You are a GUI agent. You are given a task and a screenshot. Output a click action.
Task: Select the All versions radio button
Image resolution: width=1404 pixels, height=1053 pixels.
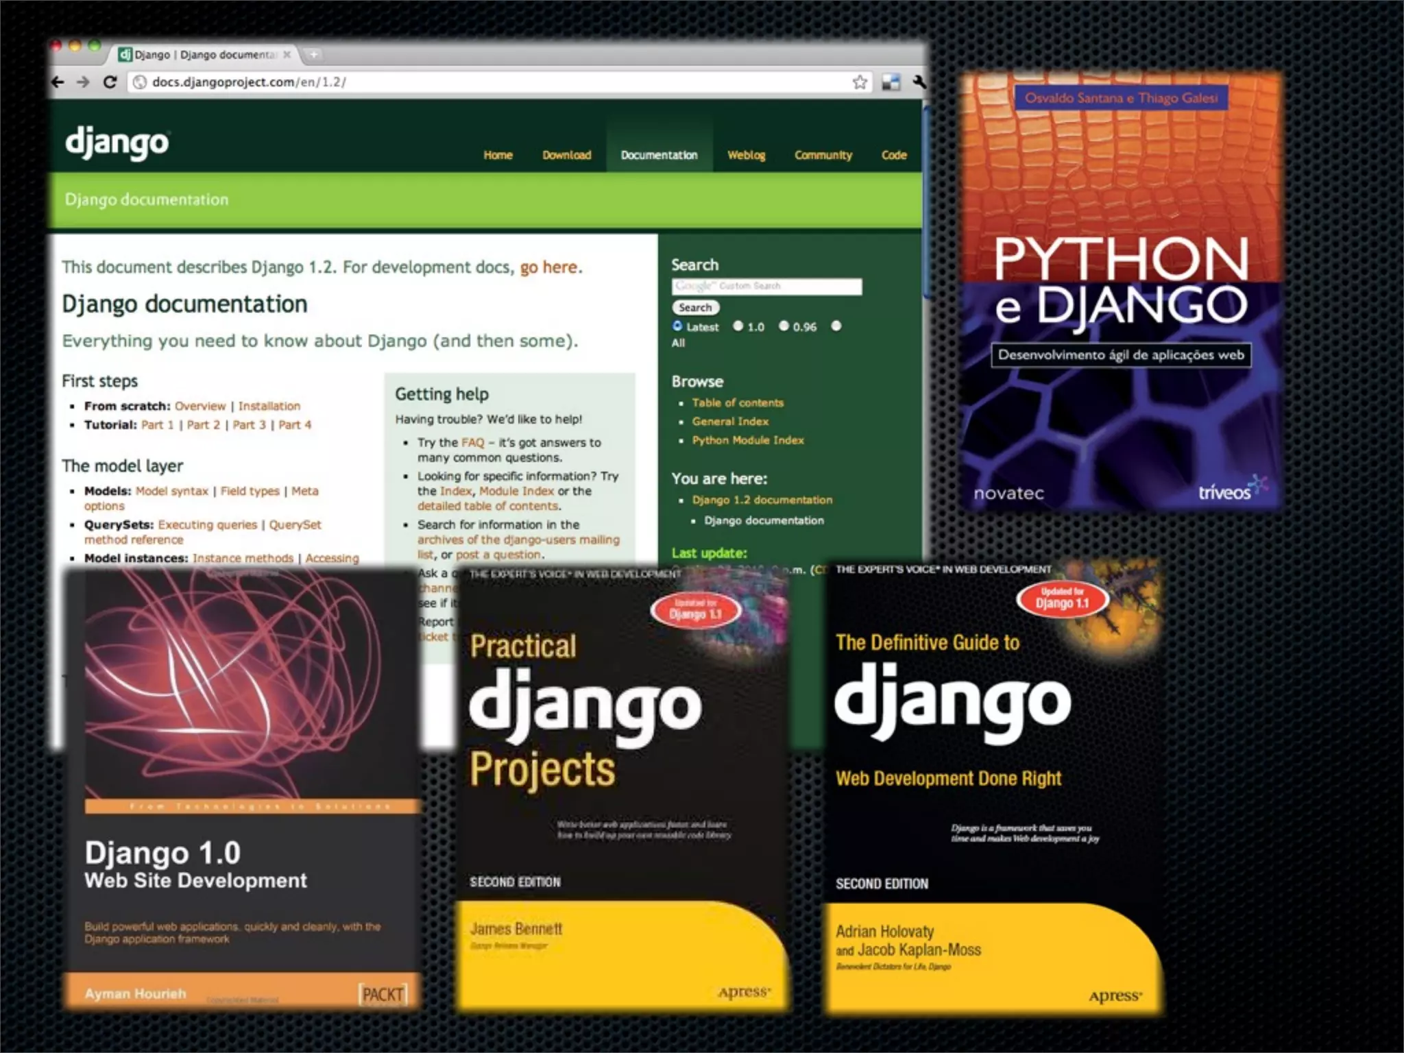836,326
